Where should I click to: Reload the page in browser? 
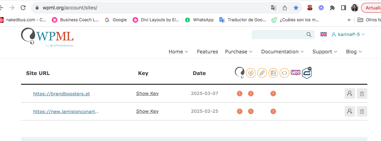[x=23, y=8]
